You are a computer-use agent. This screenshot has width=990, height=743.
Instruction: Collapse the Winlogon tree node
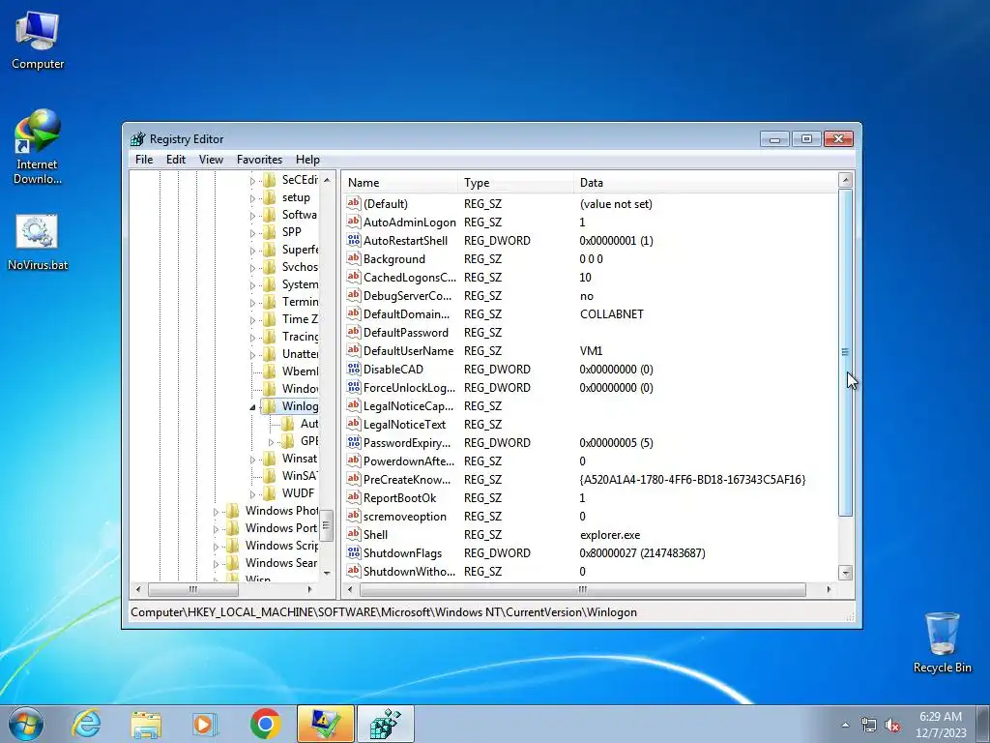coord(252,407)
